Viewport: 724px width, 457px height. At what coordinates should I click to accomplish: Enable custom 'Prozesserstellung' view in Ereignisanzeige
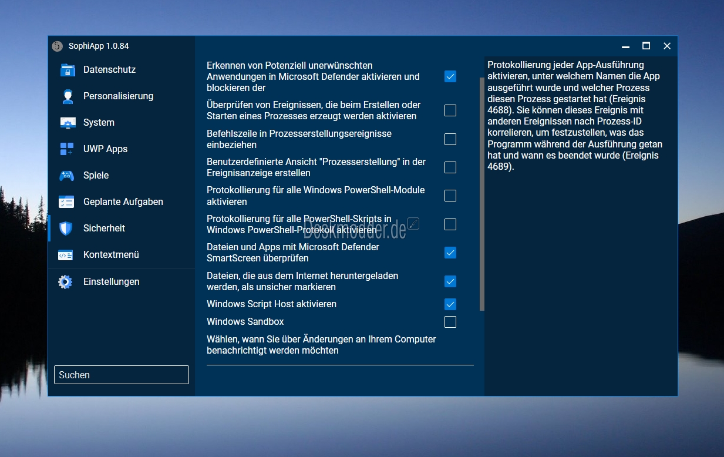(x=450, y=167)
